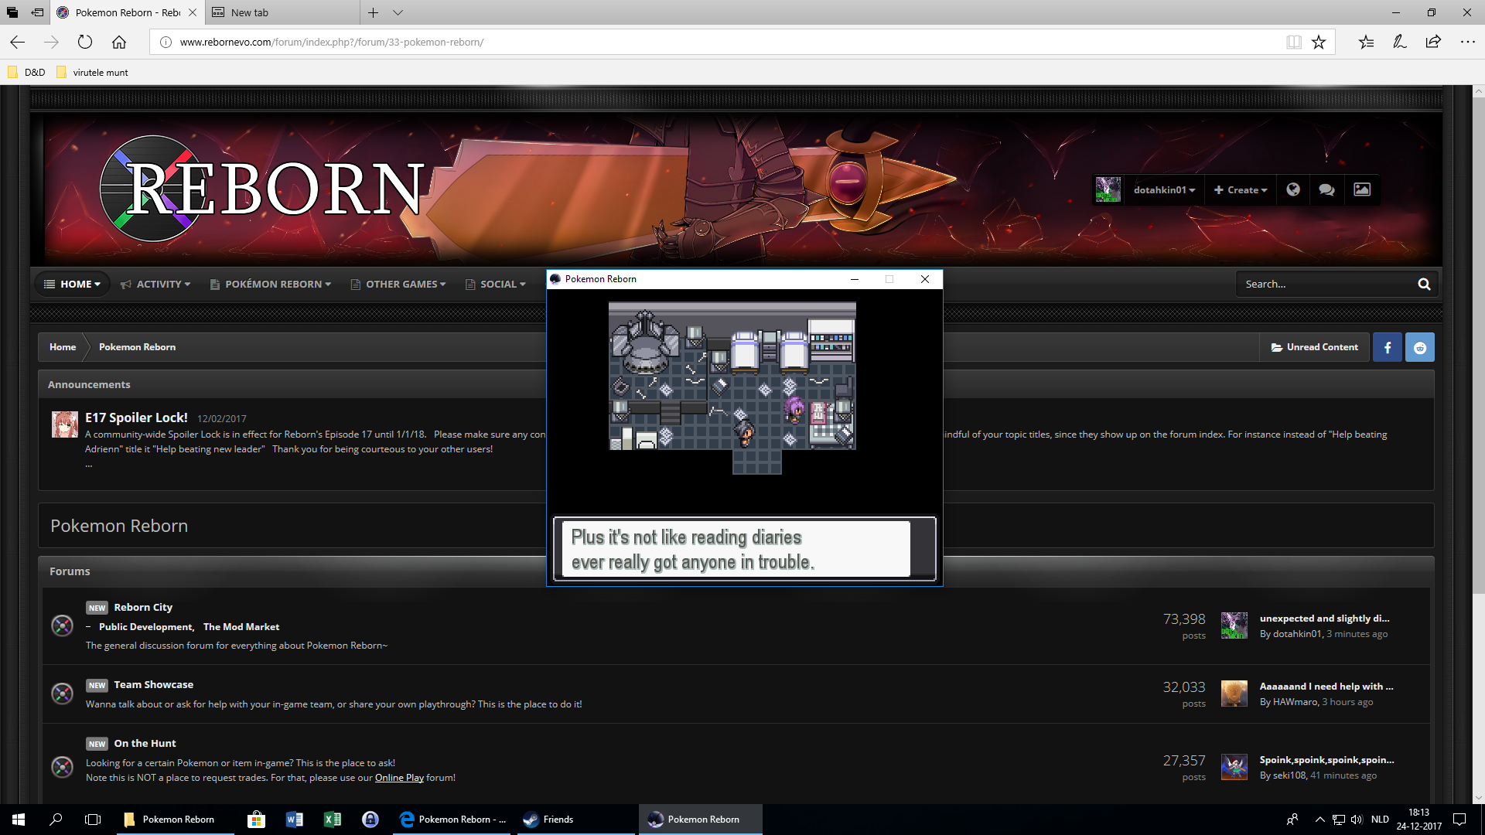1485x835 pixels.
Task: Open the Team Showcase forum
Action: [153, 684]
